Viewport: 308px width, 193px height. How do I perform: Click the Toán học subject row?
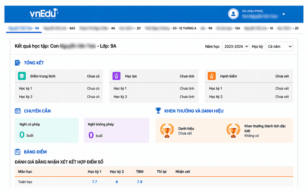coord(154,182)
